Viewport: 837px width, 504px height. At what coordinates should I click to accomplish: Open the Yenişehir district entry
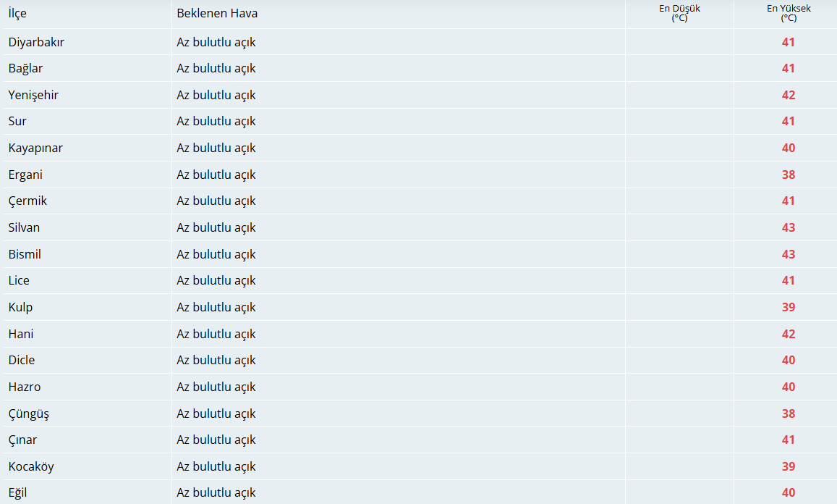click(33, 95)
